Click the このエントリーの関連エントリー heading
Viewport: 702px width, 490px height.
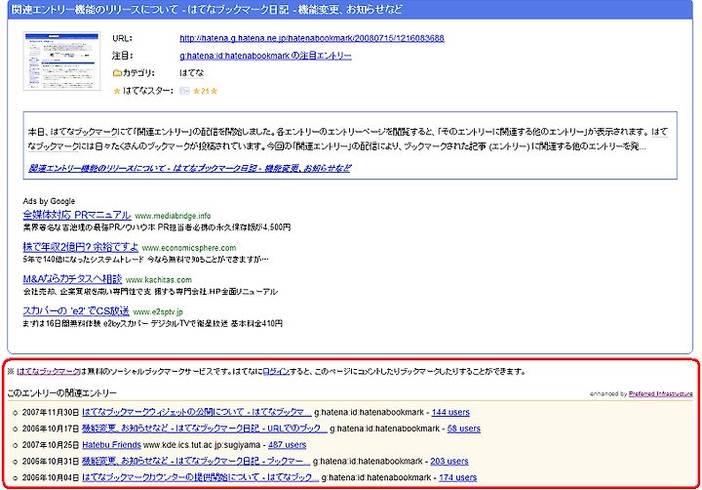pyautogui.click(x=61, y=393)
